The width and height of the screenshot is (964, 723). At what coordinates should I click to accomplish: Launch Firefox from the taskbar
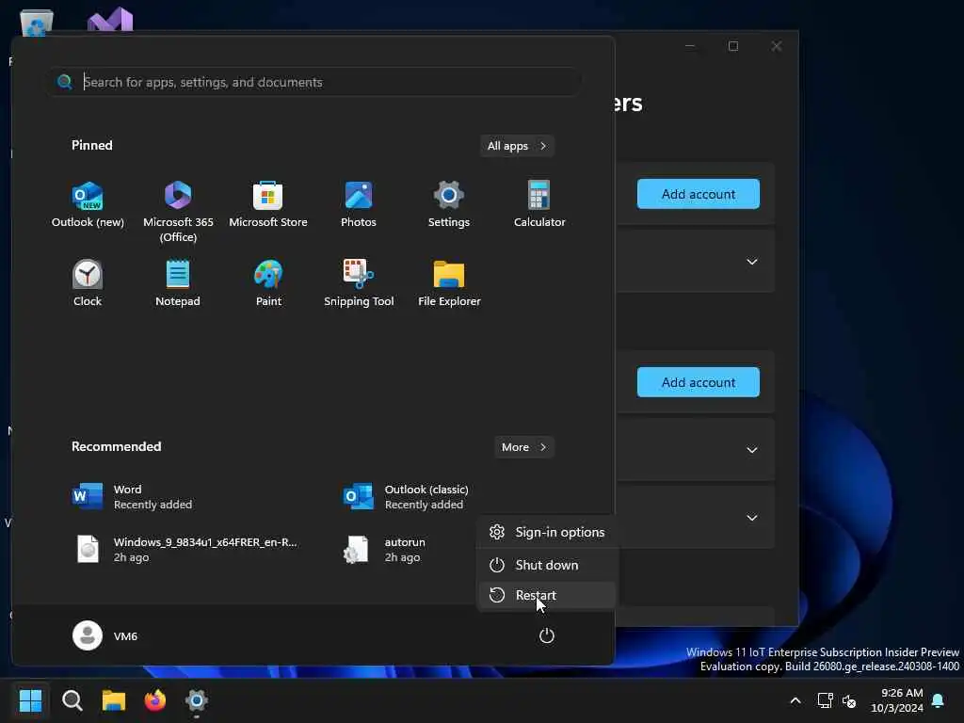pos(155,700)
